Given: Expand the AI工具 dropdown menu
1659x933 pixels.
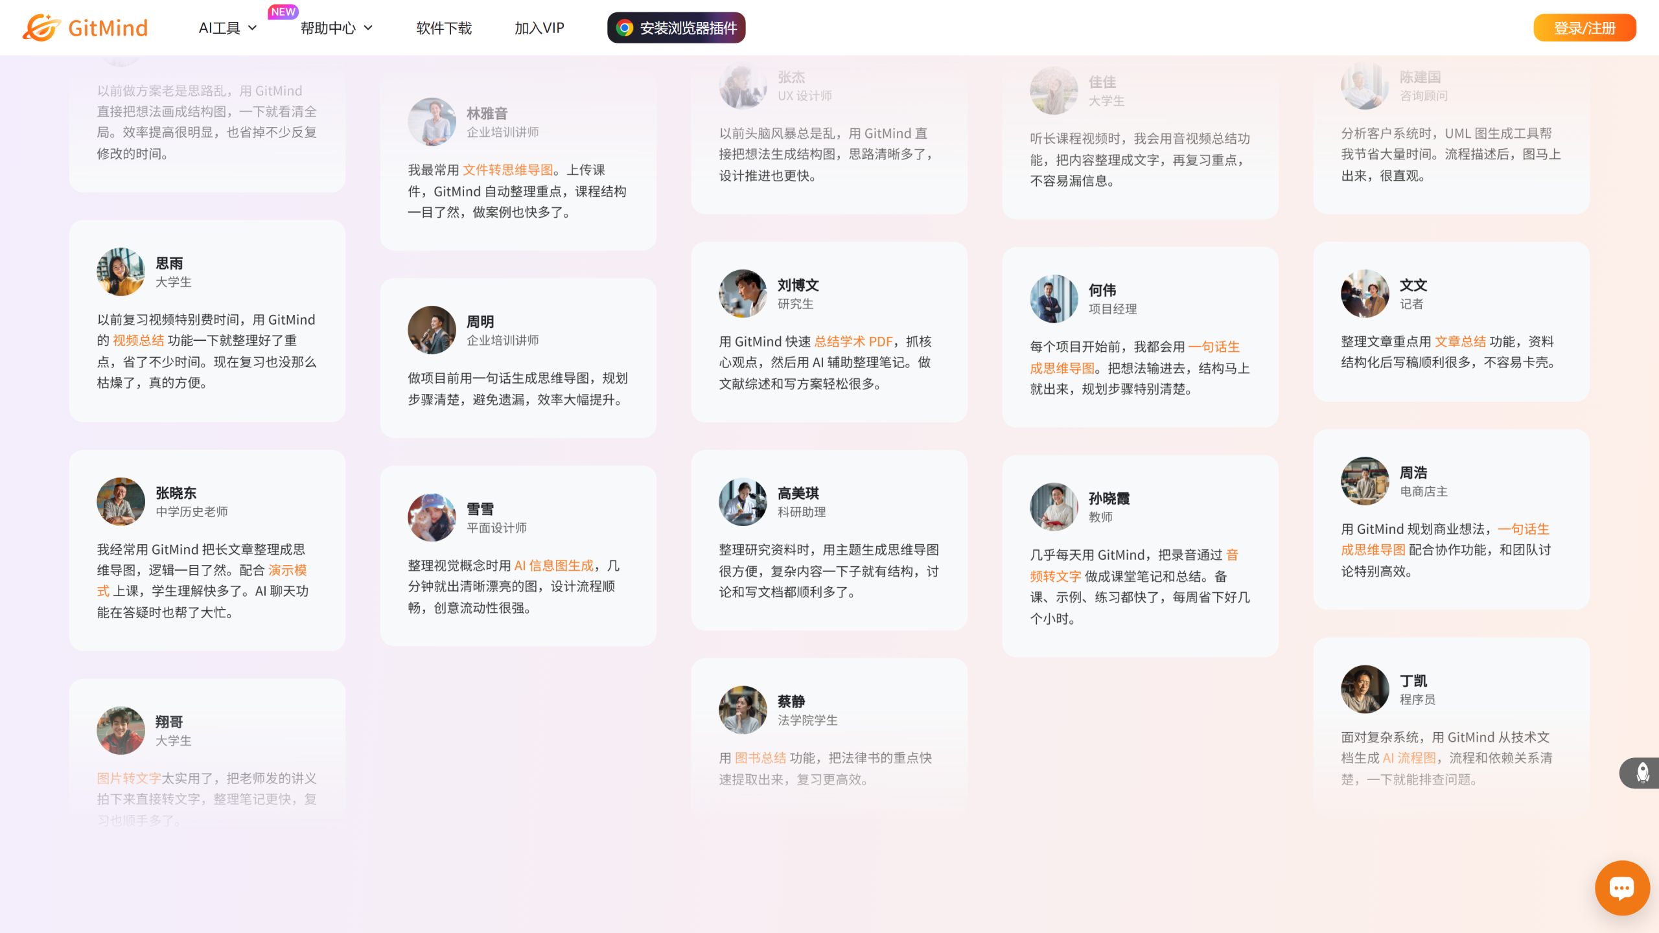Looking at the screenshot, I should tap(227, 28).
